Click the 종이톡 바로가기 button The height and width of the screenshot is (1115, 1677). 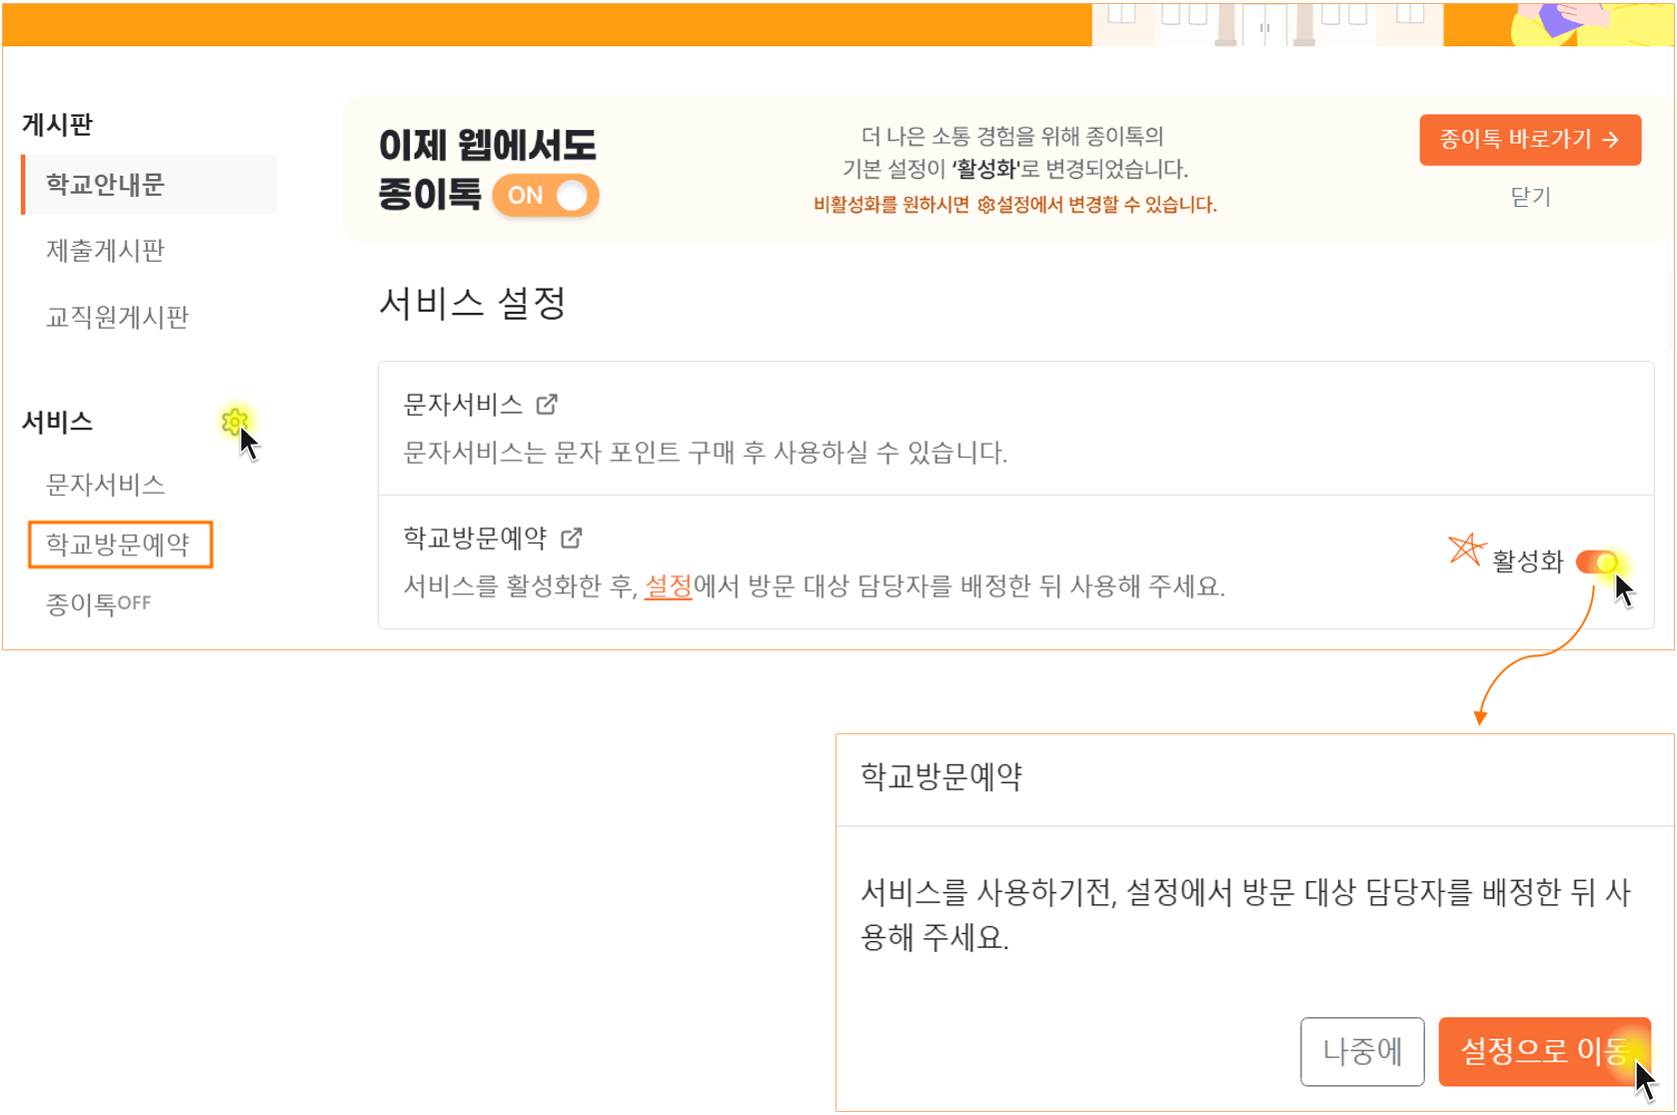click(x=1530, y=140)
